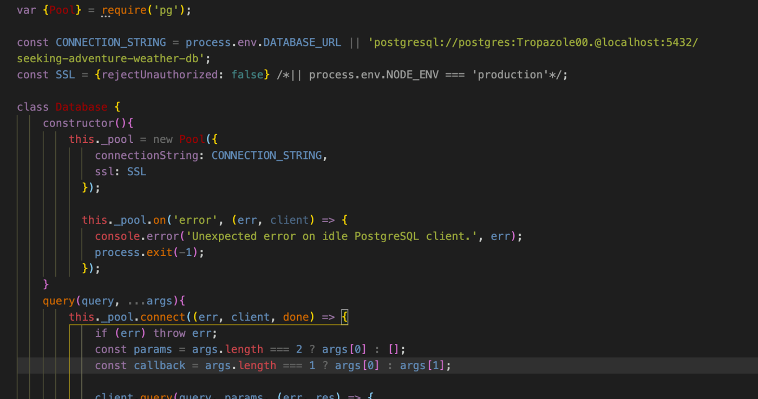Click the query method definition name
Viewport: 758px width, 399px height.
59,301
